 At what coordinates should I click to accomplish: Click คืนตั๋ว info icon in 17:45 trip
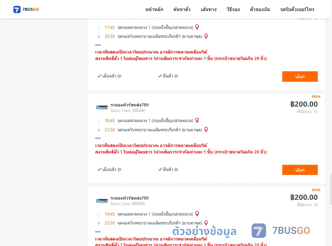tap(176, 76)
